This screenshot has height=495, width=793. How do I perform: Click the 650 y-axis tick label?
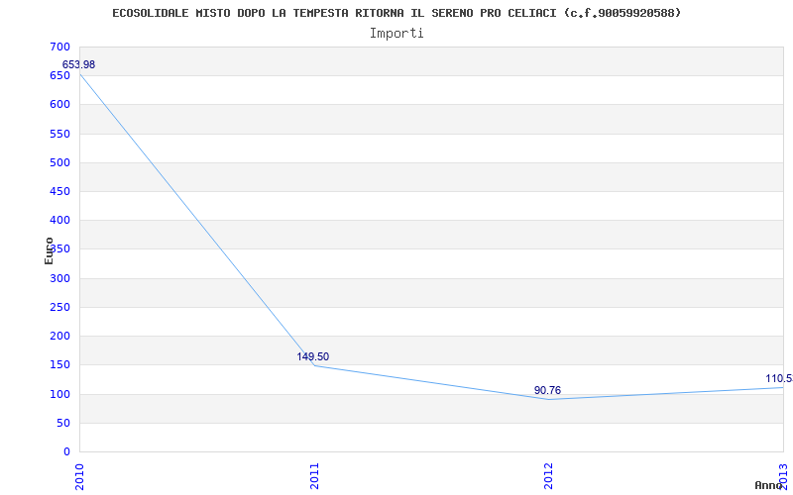tap(59, 76)
